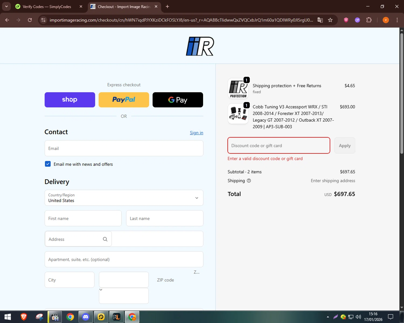Go back to previous page in browser

point(7,20)
